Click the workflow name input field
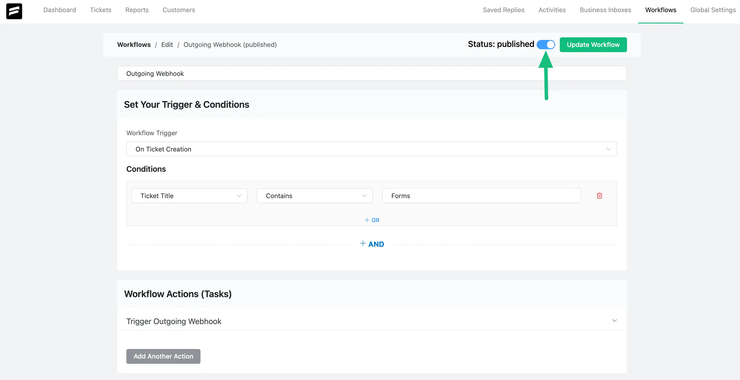The image size is (740, 380). click(372, 74)
